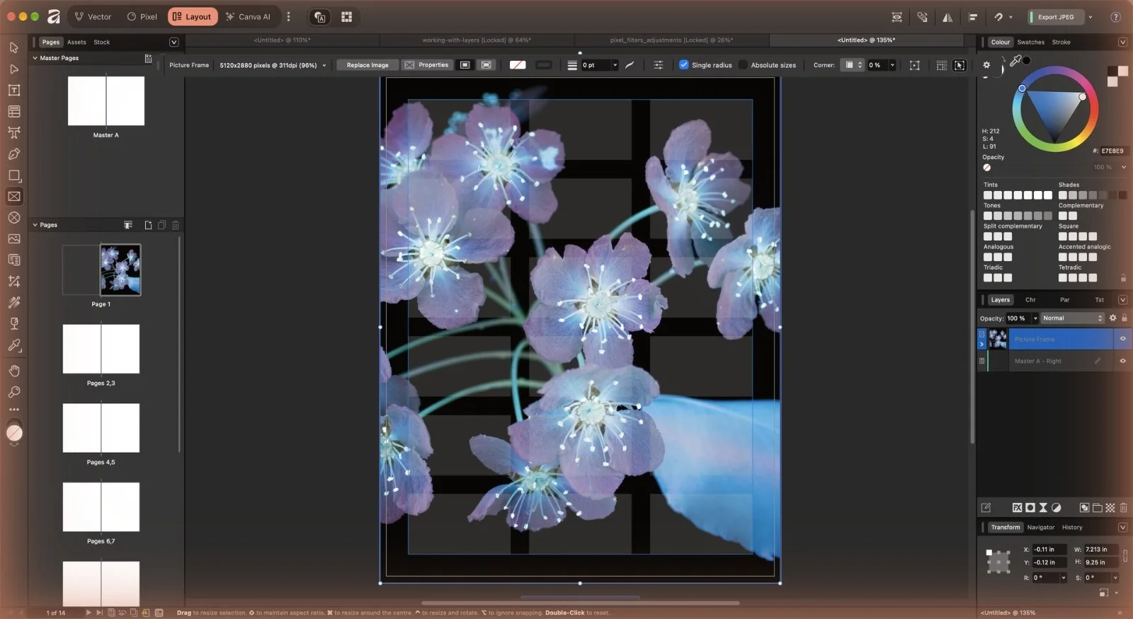1133x619 pixels.
Task: Select the Picture Frame Rectangle tool
Action: tap(13, 196)
